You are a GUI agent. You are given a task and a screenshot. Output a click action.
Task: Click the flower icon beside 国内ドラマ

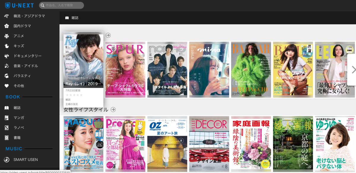click(x=7, y=26)
